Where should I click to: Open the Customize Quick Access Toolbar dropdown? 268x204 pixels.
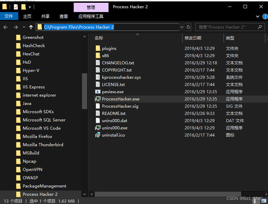30,7
